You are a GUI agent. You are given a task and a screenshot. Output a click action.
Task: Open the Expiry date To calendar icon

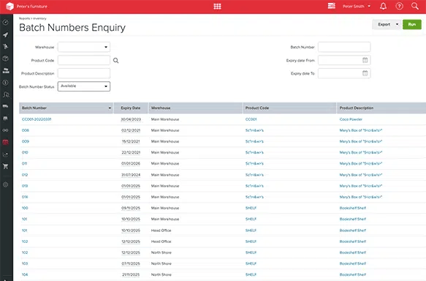pos(365,73)
